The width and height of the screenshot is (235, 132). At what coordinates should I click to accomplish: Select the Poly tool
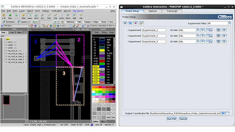(x=55, y=16)
